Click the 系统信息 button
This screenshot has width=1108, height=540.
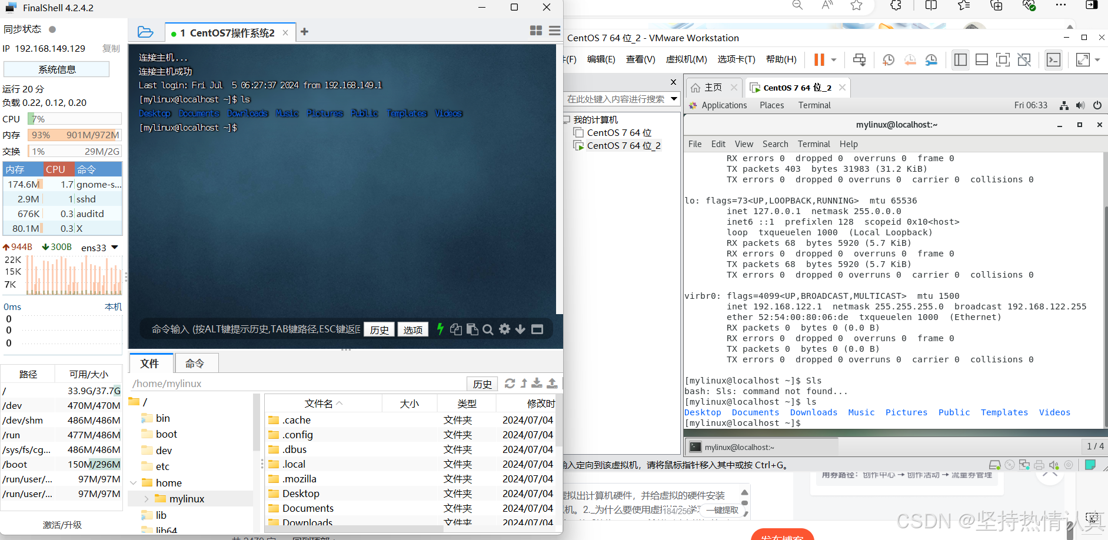click(56, 69)
